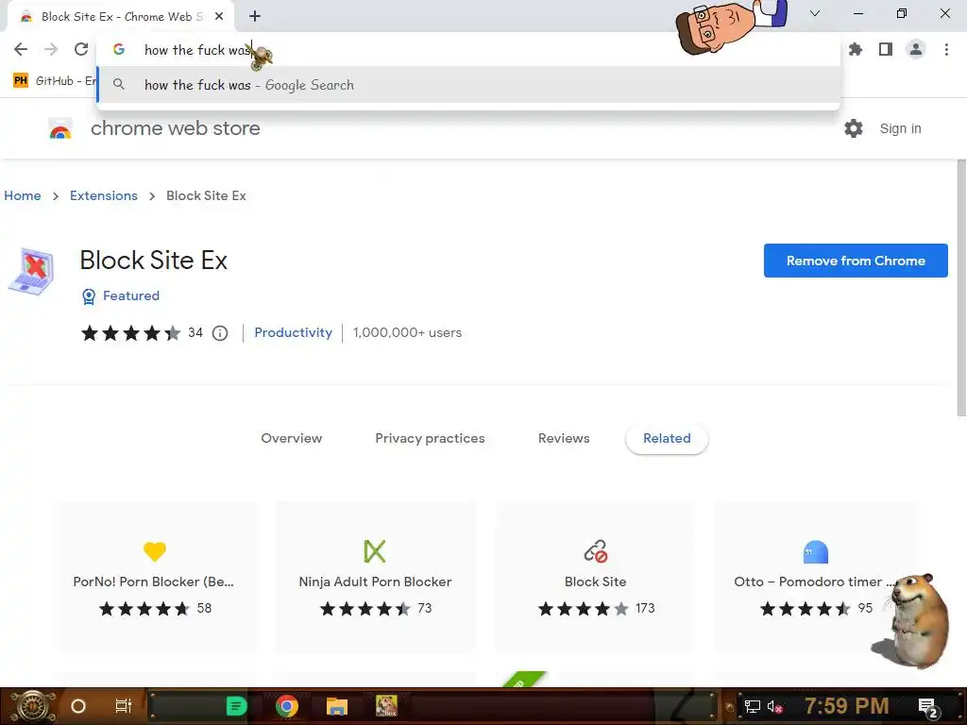
Task: Choose the 'how the fuck was' Google Search suggestion
Action: (x=468, y=85)
